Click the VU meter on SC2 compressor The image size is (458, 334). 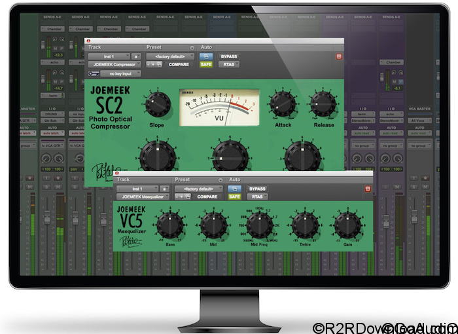tap(219, 107)
